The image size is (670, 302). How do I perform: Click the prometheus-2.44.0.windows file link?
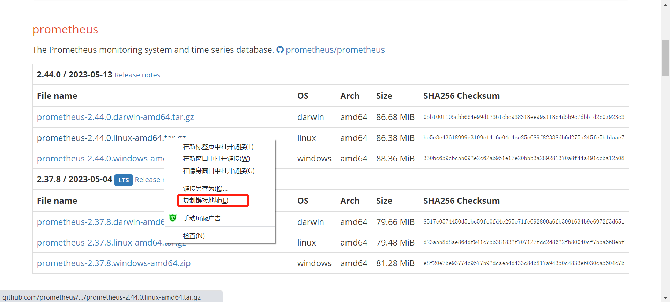[100, 159]
